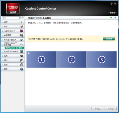Click the video camera icon in sidebar
Image resolution: width=119 pixels, height=113 pixels.
click(22, 56)
